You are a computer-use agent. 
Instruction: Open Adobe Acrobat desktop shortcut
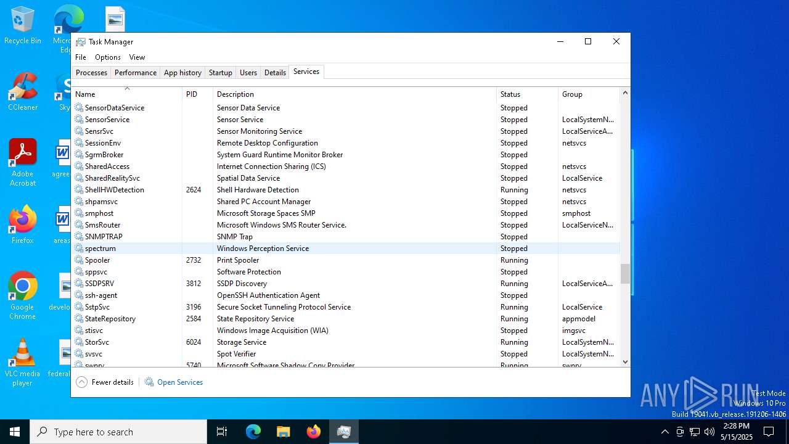pos(23,163)
